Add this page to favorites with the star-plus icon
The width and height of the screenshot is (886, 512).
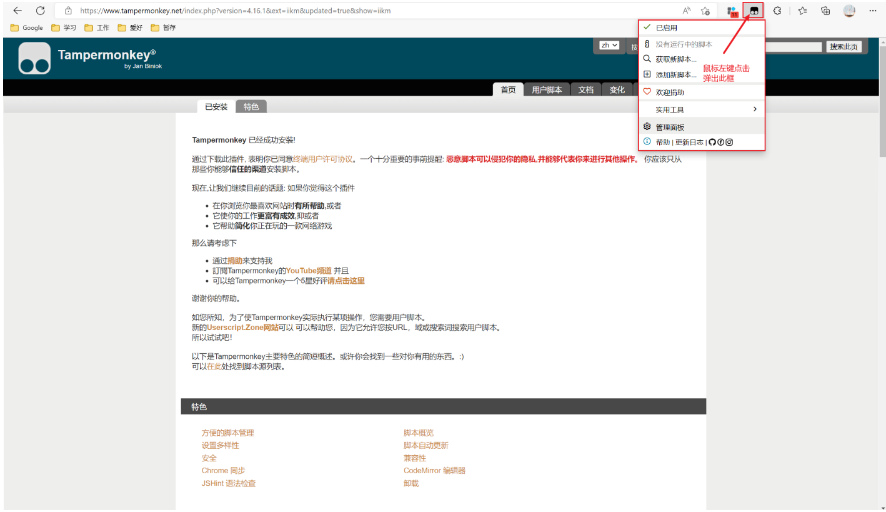[705, 11]
